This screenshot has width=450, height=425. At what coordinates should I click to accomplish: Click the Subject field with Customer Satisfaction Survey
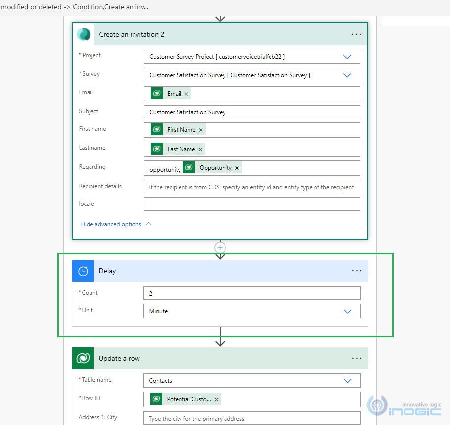[x=252, y=112]
